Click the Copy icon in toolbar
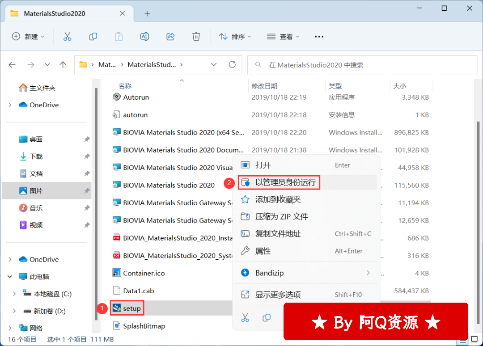 93,37
